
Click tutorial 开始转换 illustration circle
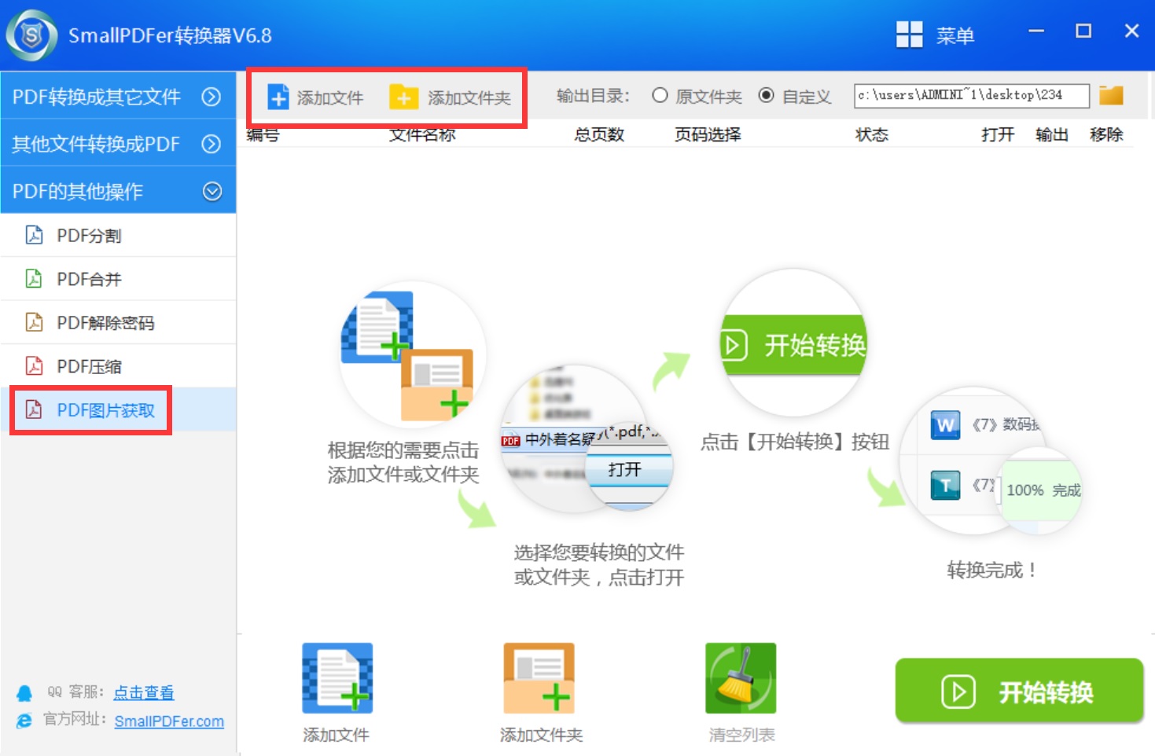(x=794, y=343)
